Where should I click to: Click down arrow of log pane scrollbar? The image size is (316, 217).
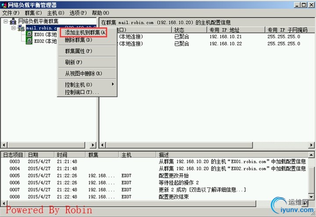311,197
